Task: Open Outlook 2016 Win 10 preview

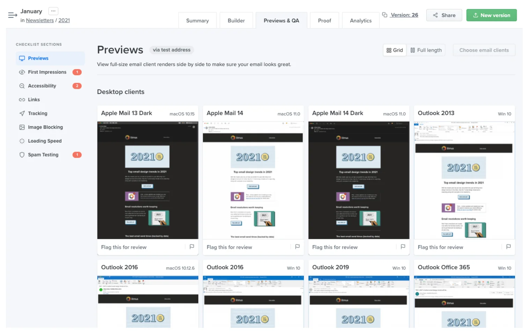Action: (253, 302)
